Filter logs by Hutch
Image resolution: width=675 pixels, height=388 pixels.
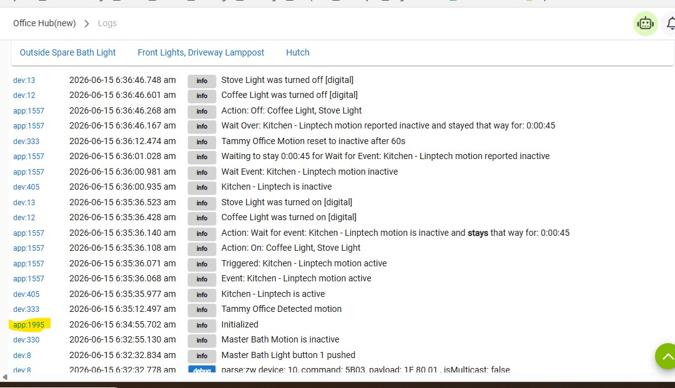297,52
